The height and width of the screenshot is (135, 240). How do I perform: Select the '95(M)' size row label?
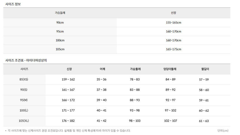pyautogui.click(x=24, y=100)
